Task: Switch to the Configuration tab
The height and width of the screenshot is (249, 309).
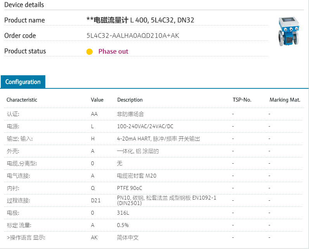Action: point(23,82)
